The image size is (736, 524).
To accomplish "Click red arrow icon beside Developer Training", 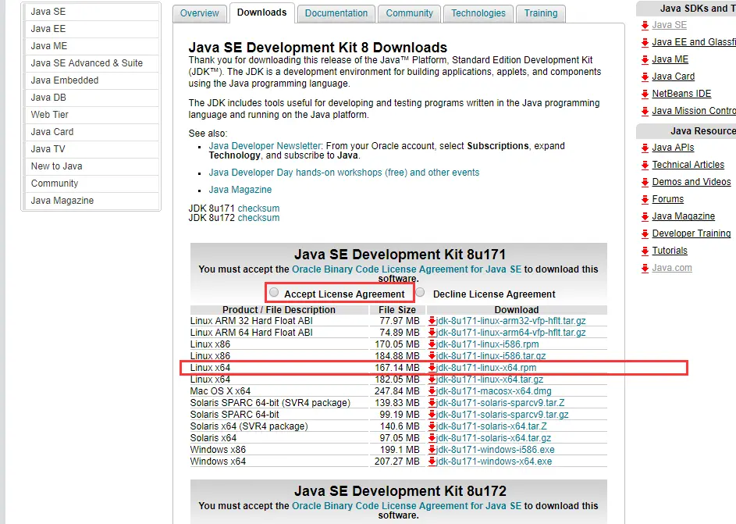I will [x=645, y=234].
